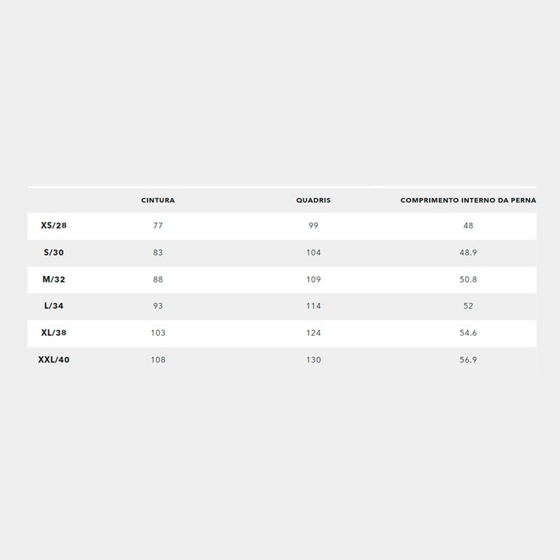Screen dimensions: 560x560
Task: Click the waist value 108
Action: tap(158, 360)
